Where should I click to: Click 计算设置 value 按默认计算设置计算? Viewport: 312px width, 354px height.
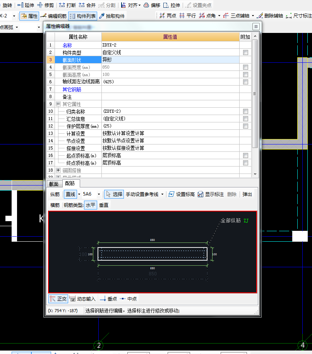(x=170, y=133)
